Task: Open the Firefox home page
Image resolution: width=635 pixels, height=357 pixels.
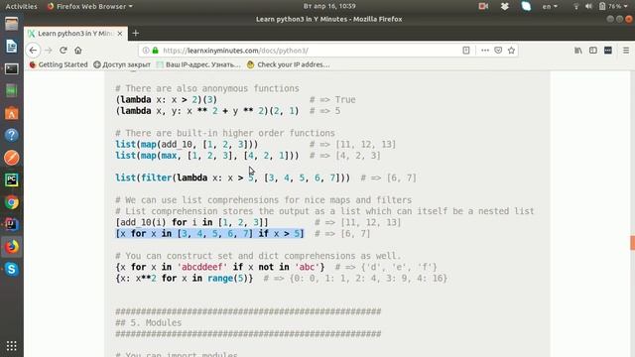Action: pos(78,51)
